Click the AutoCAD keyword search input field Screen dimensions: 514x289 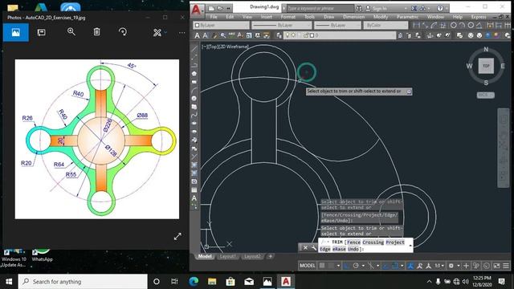pyautogui.click(x=320, y=9)
